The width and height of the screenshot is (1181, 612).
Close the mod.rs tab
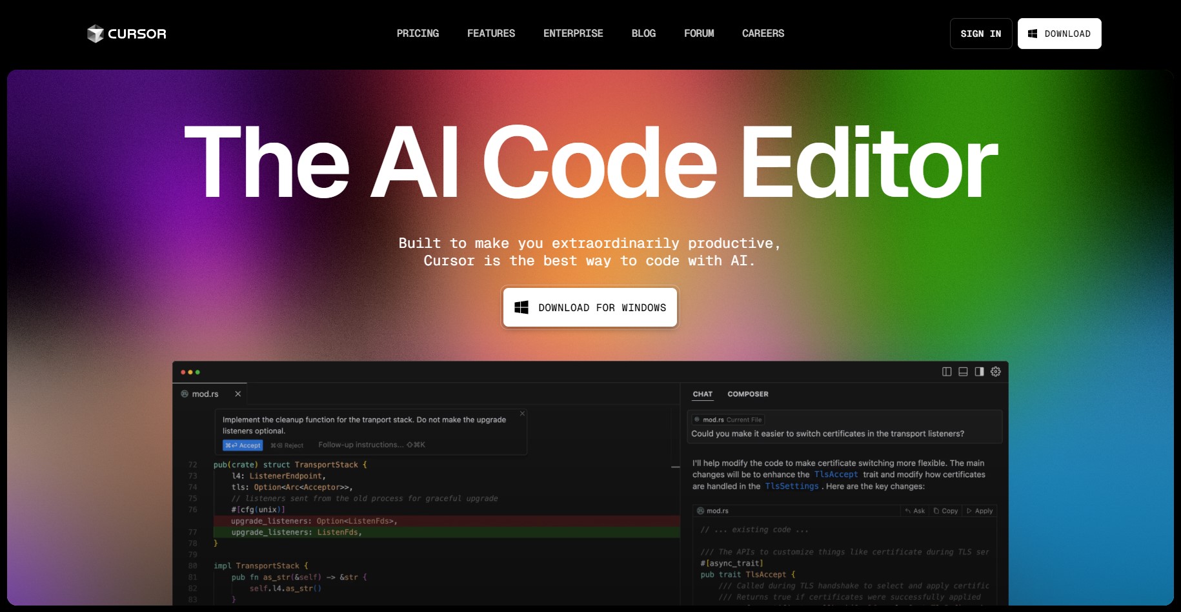pos(238,394)
